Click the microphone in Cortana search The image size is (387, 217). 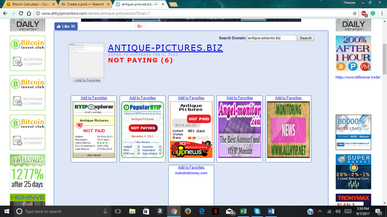(105, 212)
